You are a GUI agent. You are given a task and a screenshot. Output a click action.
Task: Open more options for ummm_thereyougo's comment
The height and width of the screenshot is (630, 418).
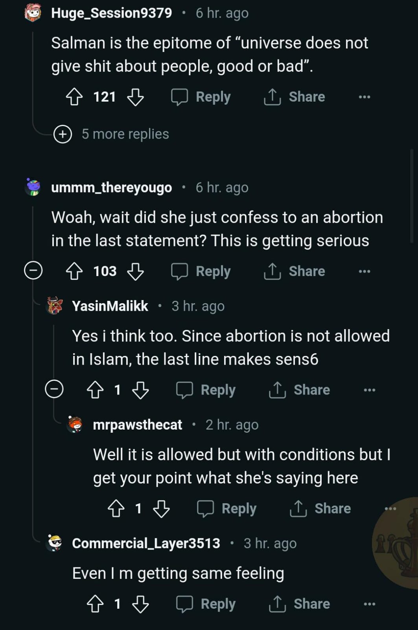click(364, 271)
